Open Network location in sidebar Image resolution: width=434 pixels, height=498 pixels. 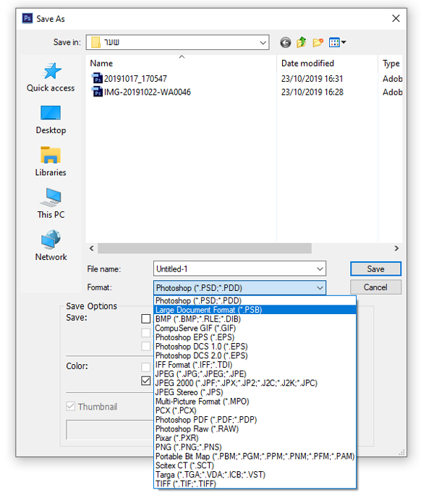[x=51, y=245]
